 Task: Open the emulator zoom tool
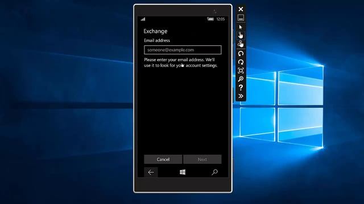click(241, 79)
